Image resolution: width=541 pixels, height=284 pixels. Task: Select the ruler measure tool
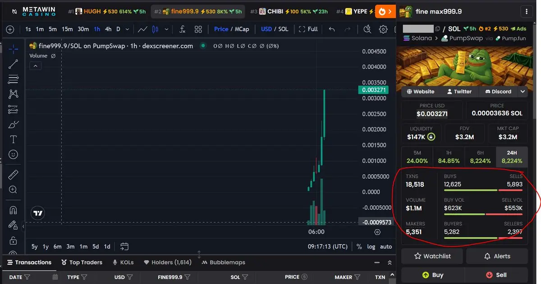pos(14,174)
